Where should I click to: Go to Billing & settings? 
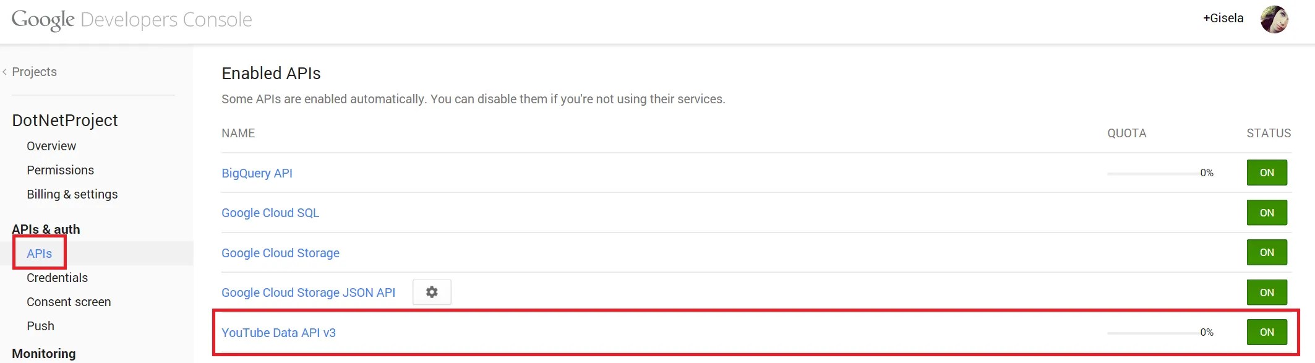pos(72,194)
